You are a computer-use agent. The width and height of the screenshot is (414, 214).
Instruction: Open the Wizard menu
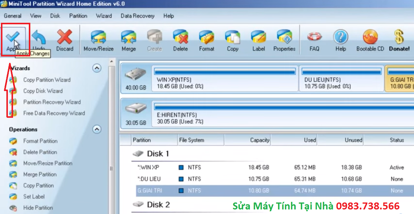point(104,16)
